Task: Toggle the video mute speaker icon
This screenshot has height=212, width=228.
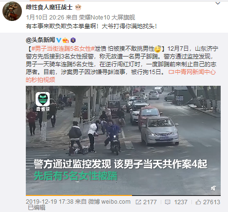Action: [213, 188]
